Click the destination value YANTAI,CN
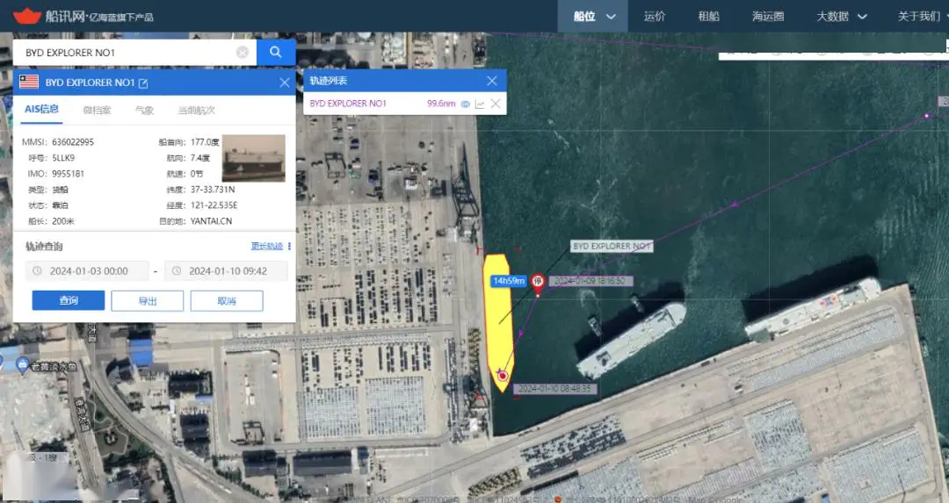 (x=211, y=221)
